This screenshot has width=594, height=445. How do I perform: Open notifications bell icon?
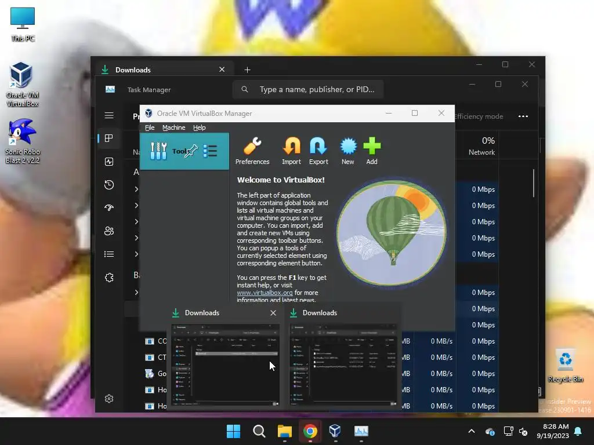coord(578,431)
